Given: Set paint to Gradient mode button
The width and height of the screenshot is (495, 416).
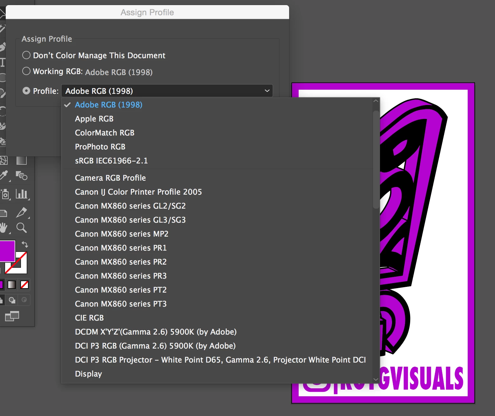Looking at the screenshot, I should pyautogui.click(x=12, y=284).
